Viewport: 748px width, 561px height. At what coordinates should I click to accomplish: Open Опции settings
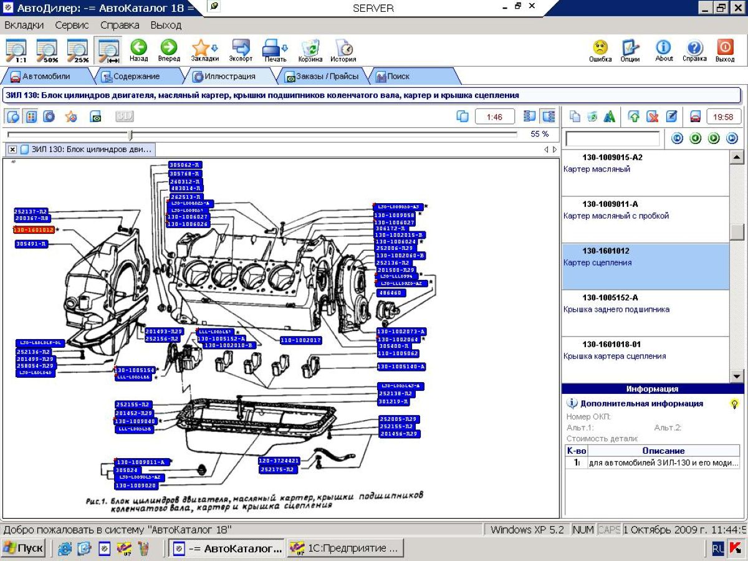(630, 50)
